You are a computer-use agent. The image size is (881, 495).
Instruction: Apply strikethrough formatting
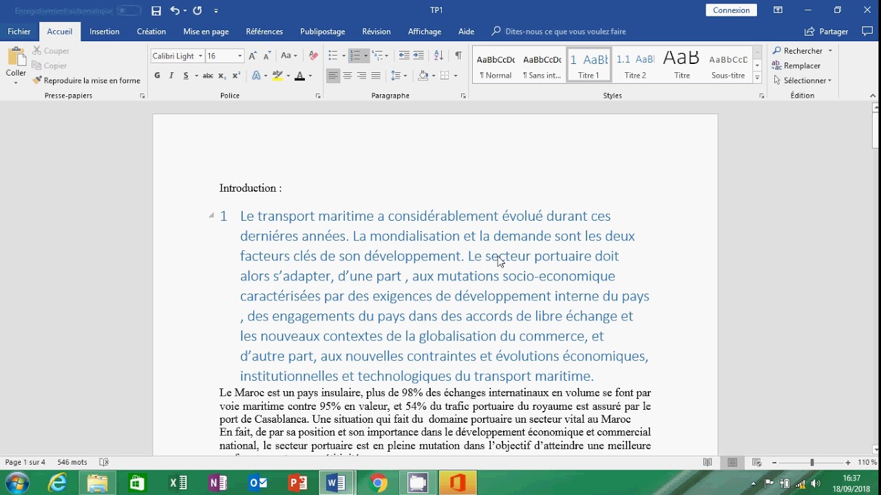(x=207, y=76)
